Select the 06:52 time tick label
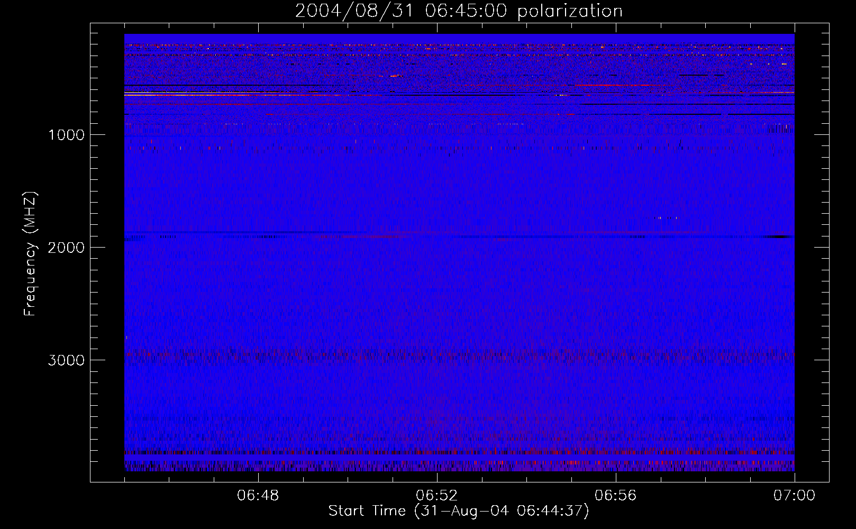The width and height of the screenshot is (856, 529). pos(436,496)
